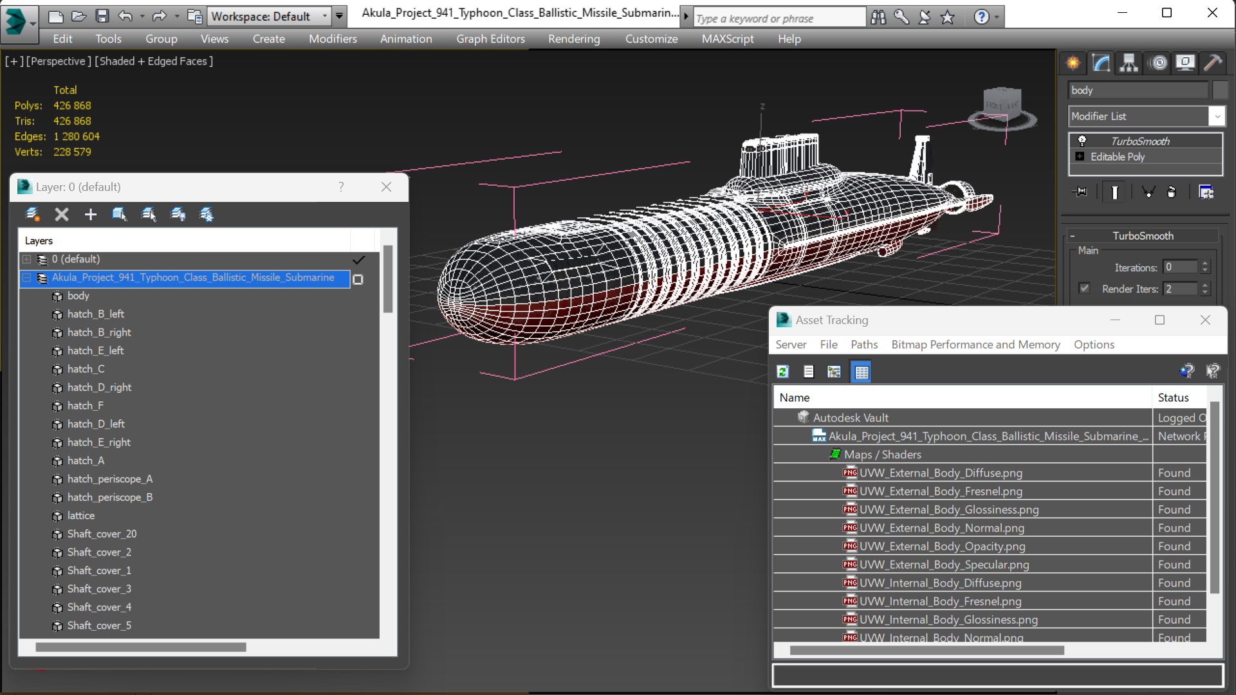
Task: Click the [Shaded + Edged Faces] viewport label
Action: click(x=154, y=61)
